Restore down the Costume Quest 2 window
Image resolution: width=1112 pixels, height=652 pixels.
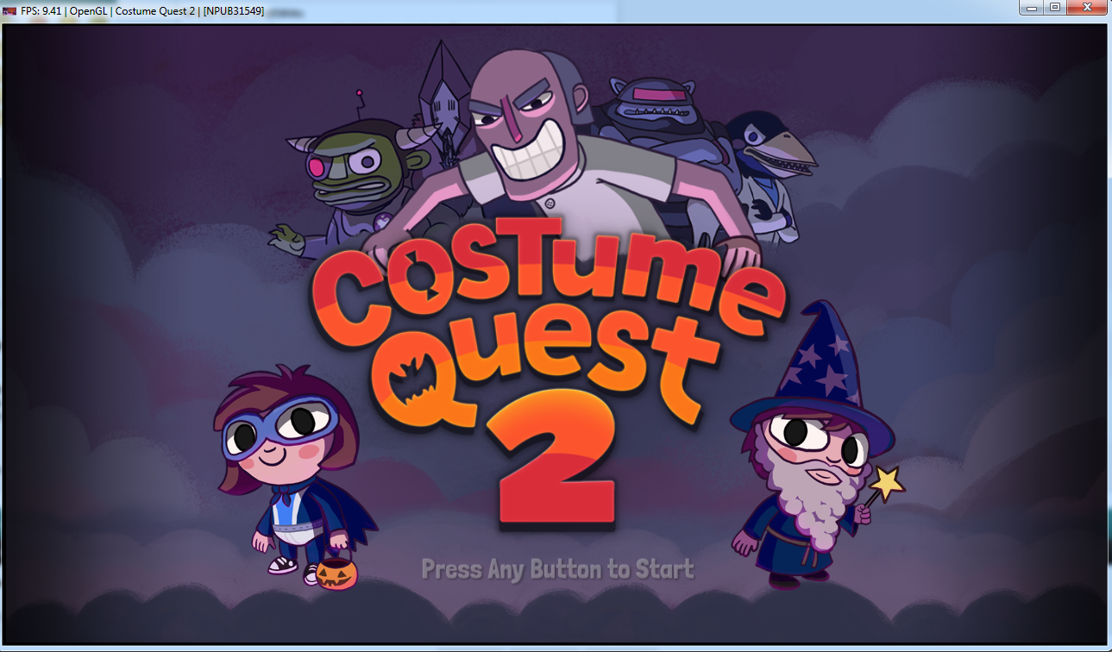pyautogui.click(x=1055, y=8)
